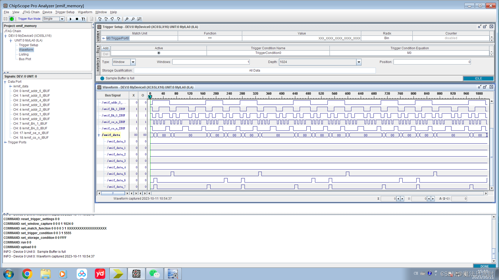Click the Position input field

[432, 62]
